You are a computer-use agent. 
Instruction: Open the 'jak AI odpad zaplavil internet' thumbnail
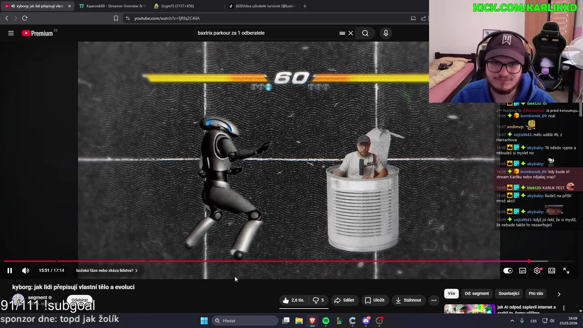pos(470,309)
